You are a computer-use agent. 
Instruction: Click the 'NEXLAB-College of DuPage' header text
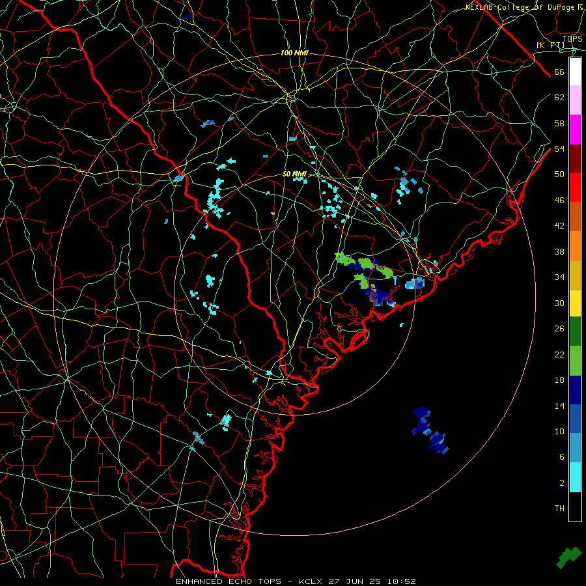[520, 7]
